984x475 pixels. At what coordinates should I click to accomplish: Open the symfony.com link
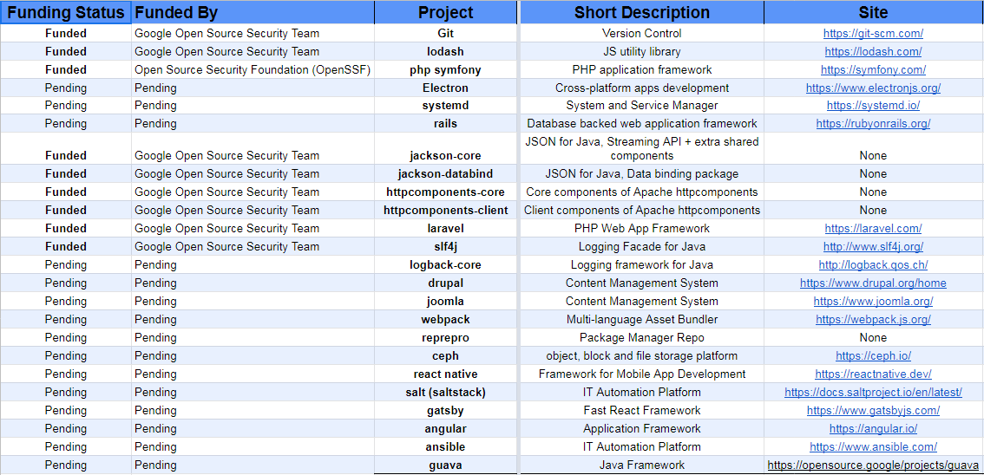(873, 69)
